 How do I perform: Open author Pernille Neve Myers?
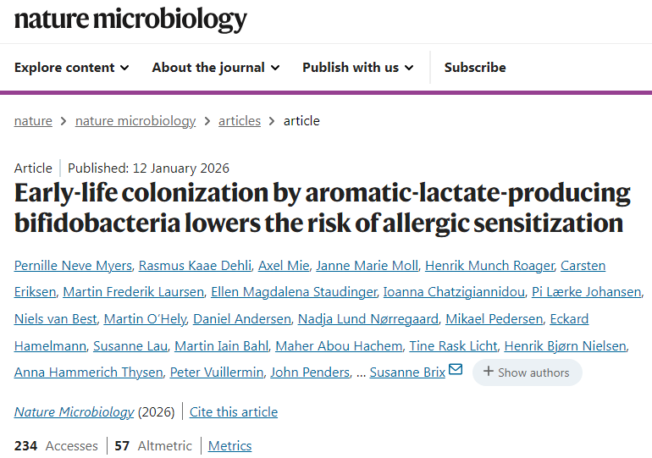pyautogui.click(x=71, y=266)
